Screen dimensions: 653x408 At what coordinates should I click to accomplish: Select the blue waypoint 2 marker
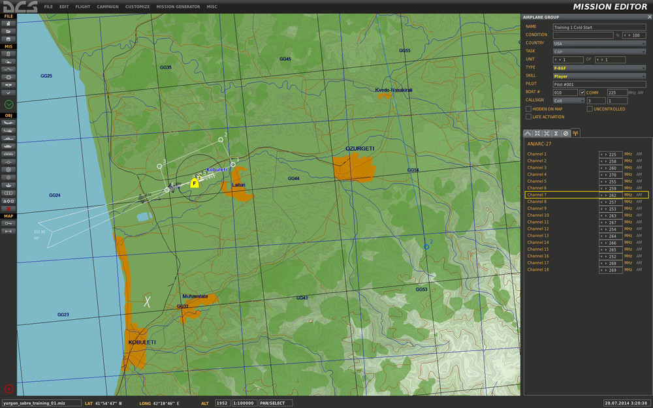(x=426, y=247)
